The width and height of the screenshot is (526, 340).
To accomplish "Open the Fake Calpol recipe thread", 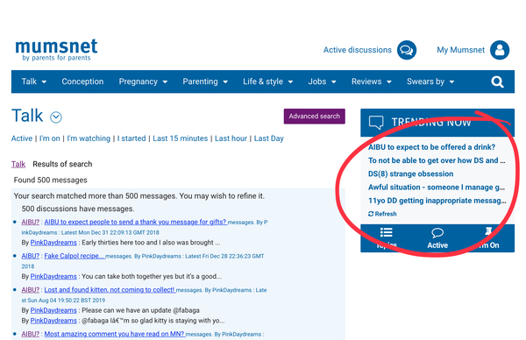I will tap(75, 256).
